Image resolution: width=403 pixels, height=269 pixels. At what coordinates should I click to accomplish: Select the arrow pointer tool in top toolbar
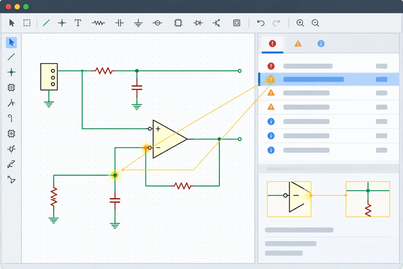tap(12, 23)
